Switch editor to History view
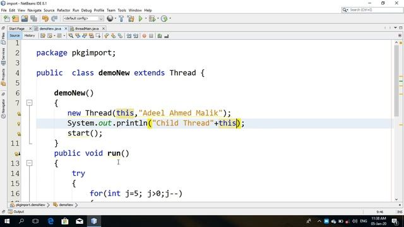This screenshot has height=227, width=404. (30, 36)
